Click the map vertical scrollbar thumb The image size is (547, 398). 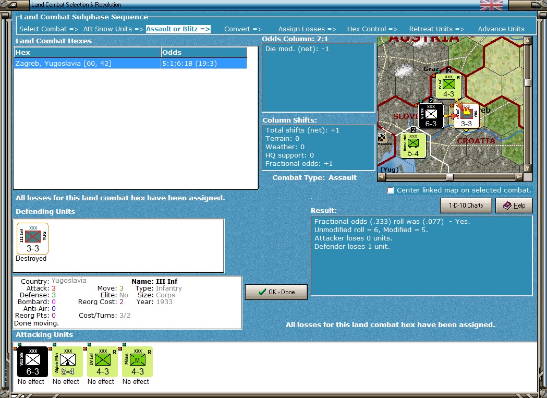[x=528, y=83]
